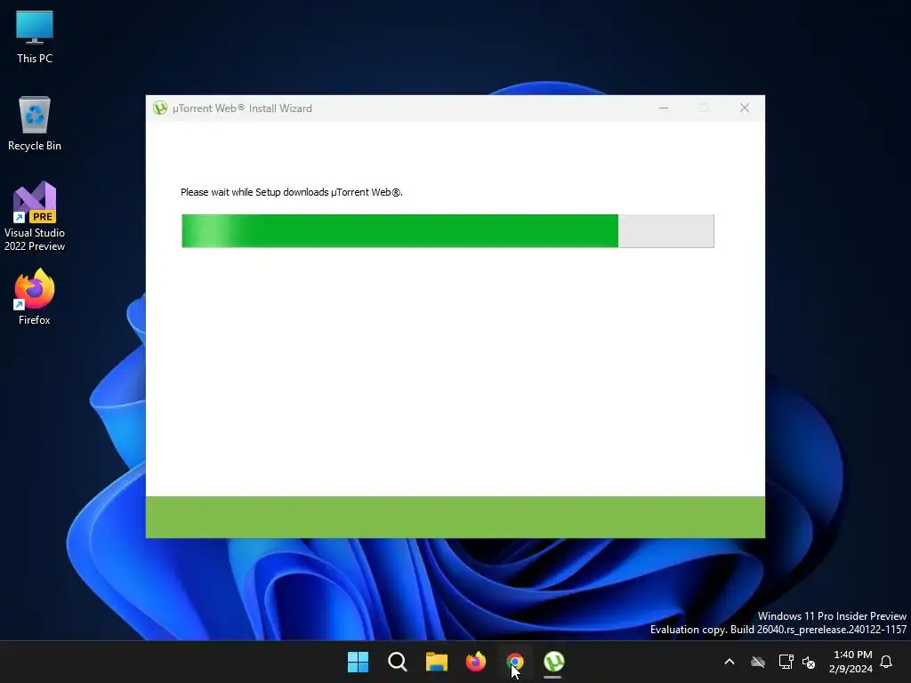This screenshot has width=911, height=683.
Task: Open File Explorer from taskbar
Action: tap(436, 662)
